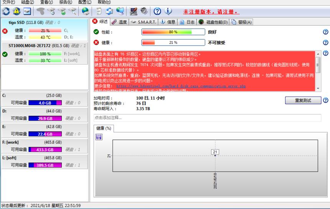Click the 点击添加注释 comment field
The height and width of the screenshot is (209, 330).
(207, 118)
